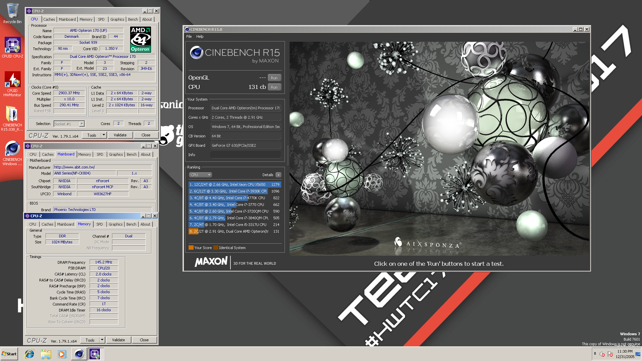
Task: Run the OpenGL benchmark
Action: click(x=274, y=78)
